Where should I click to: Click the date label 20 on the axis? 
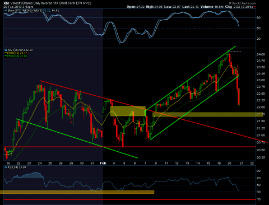pyautogui.click(x=229, y=164)
